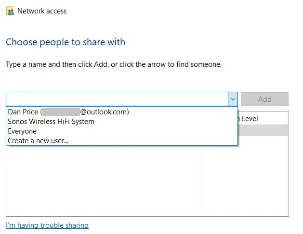Click the greyed-out email block beside Dan Price
This screenshot has height=234, width=303.
coord(61,112)
